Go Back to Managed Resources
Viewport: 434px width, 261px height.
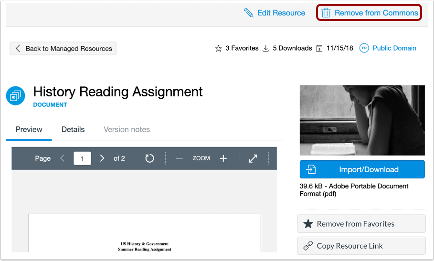(x=63, y=49)
